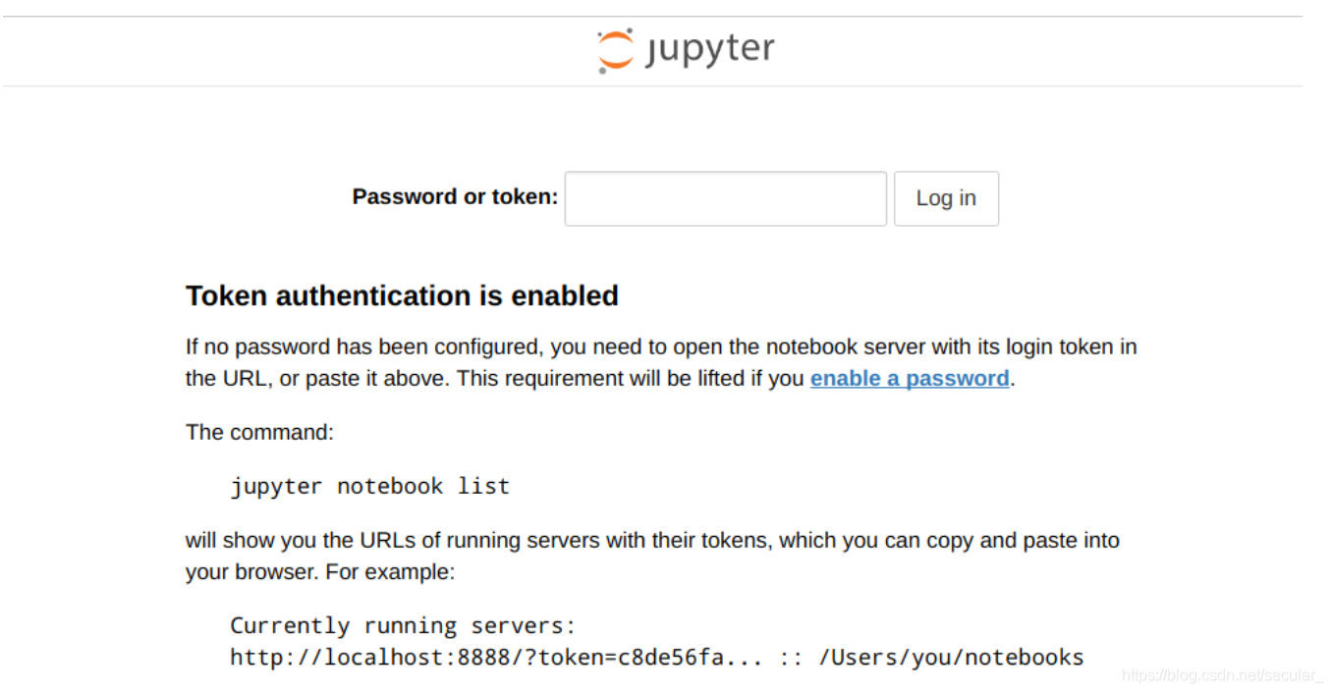This screenshot has height=693, width=1333.
Task: Open the 'enable a password' link
Action: tap(910, 378)
